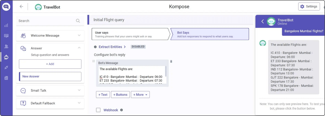The image size is (325, 116).
Task: Open the conversations icon in the sidebar
Action: [x=6, y=36]
